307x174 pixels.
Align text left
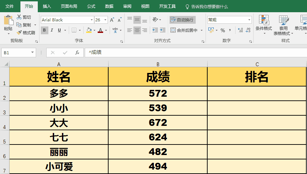(x=130, y=30)
